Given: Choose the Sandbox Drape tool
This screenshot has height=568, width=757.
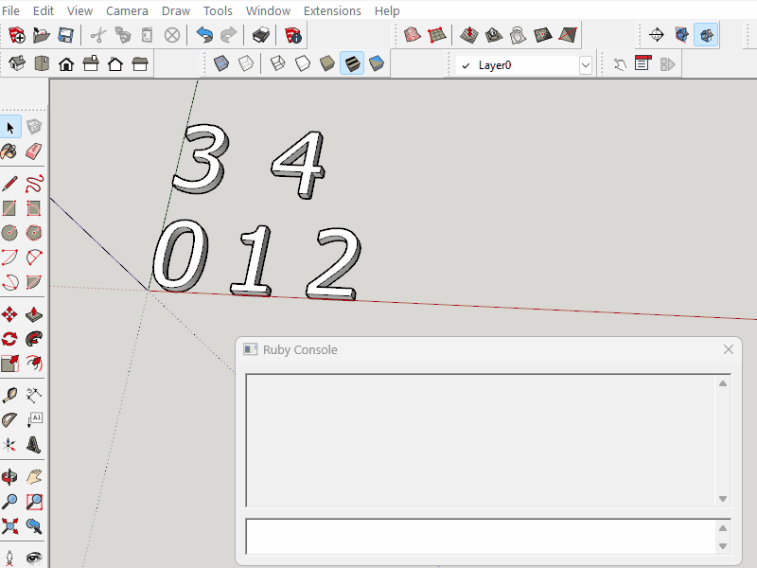Looking at the screenshot, I should (x=518, y=35).
